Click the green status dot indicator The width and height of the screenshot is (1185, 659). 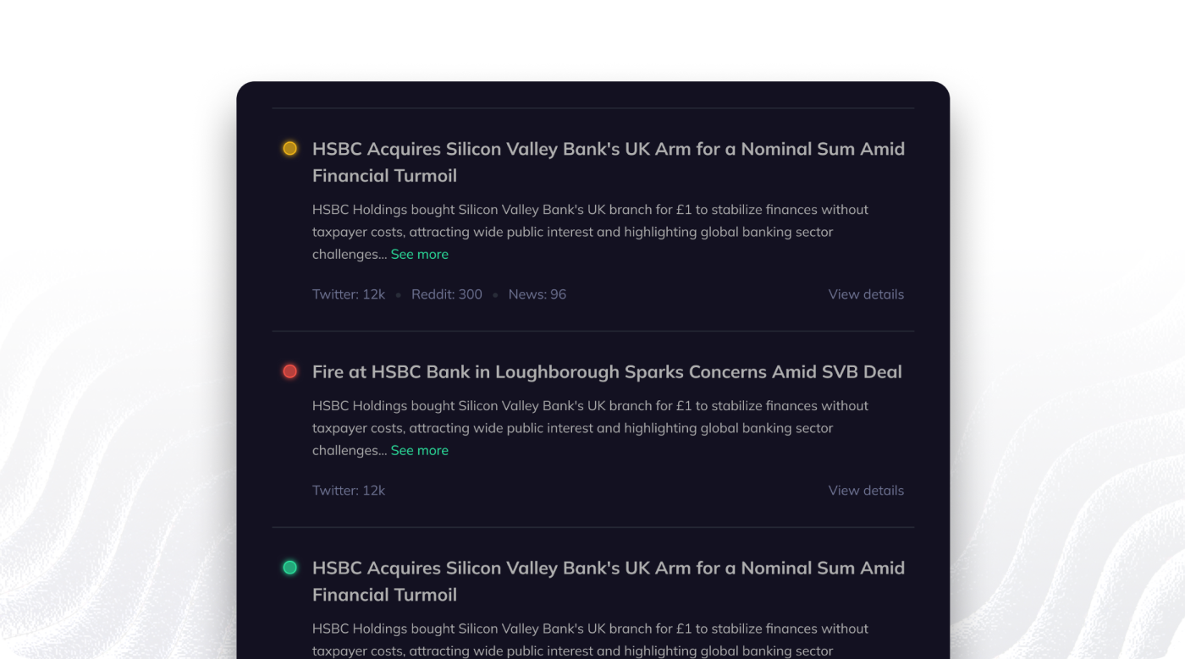pyautogui.click(x=289, y=568)
